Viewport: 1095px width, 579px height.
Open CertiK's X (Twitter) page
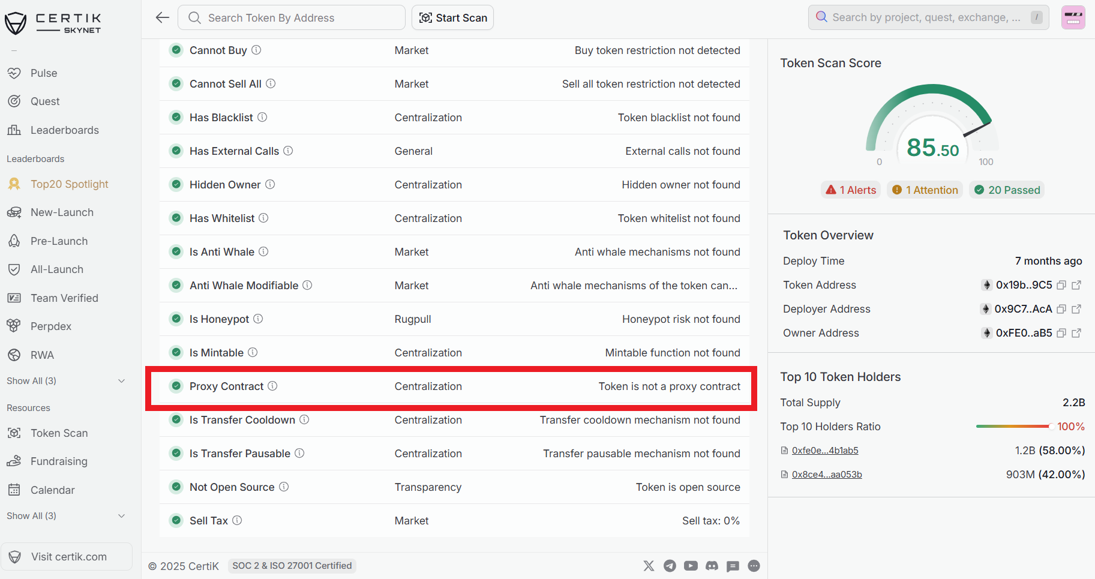[649, 566]
